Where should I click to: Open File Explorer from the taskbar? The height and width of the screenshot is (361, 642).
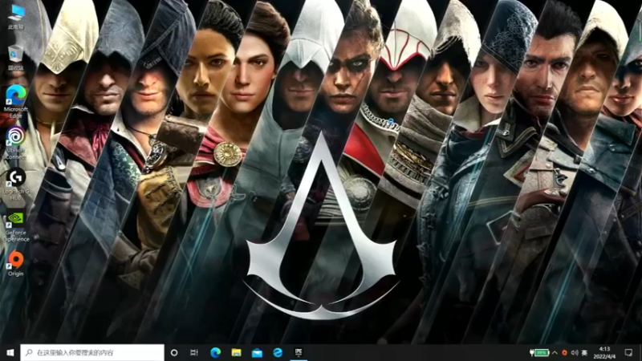click(x=236, y=352)
